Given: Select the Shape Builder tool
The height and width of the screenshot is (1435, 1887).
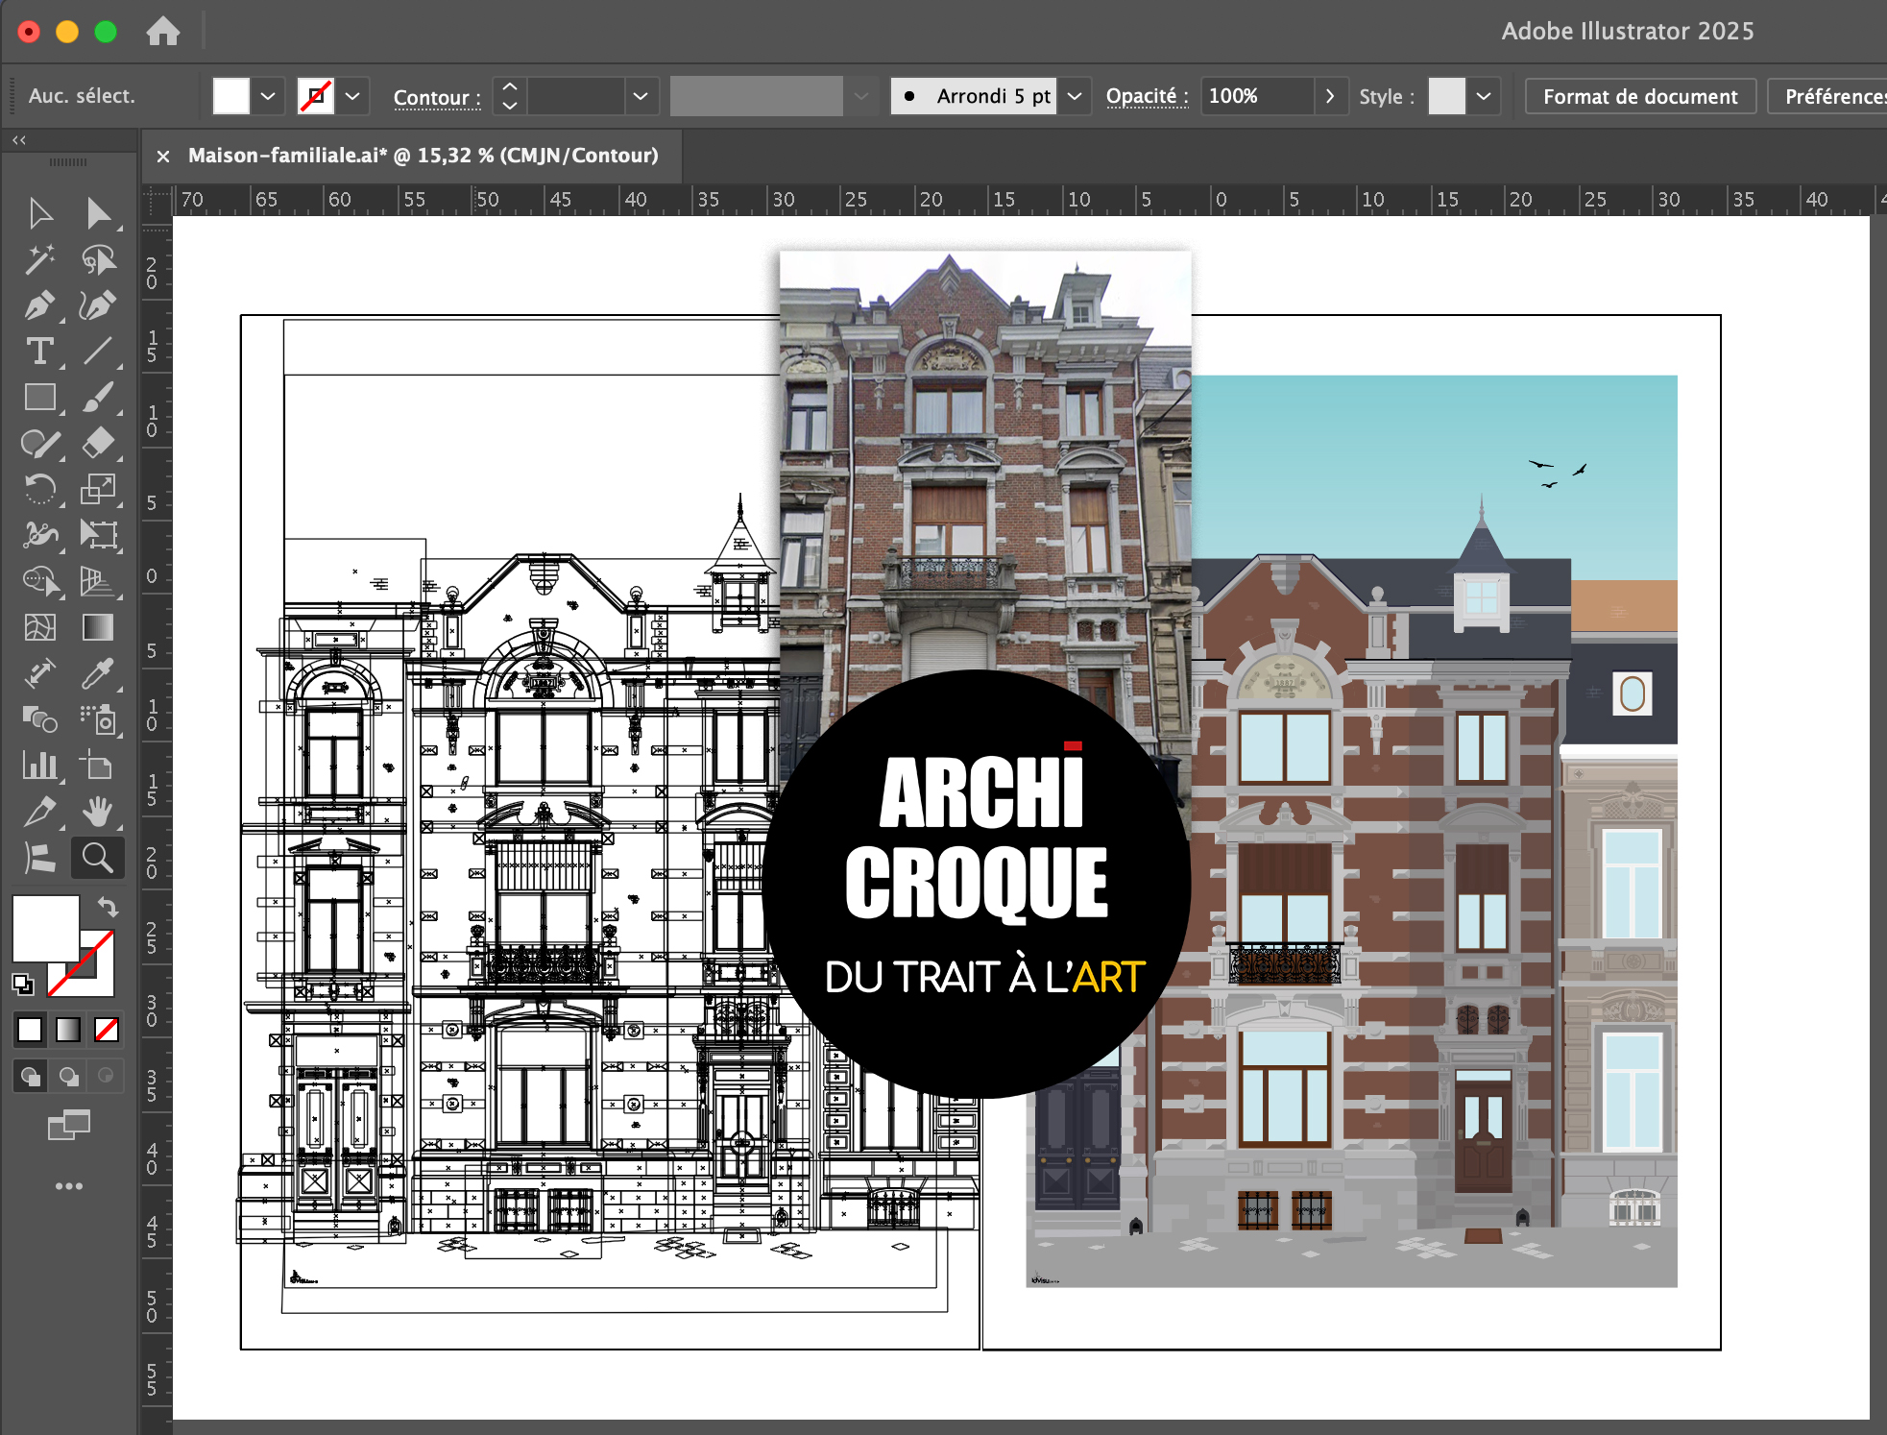Looking at the screenshot, I should (39, 581).
